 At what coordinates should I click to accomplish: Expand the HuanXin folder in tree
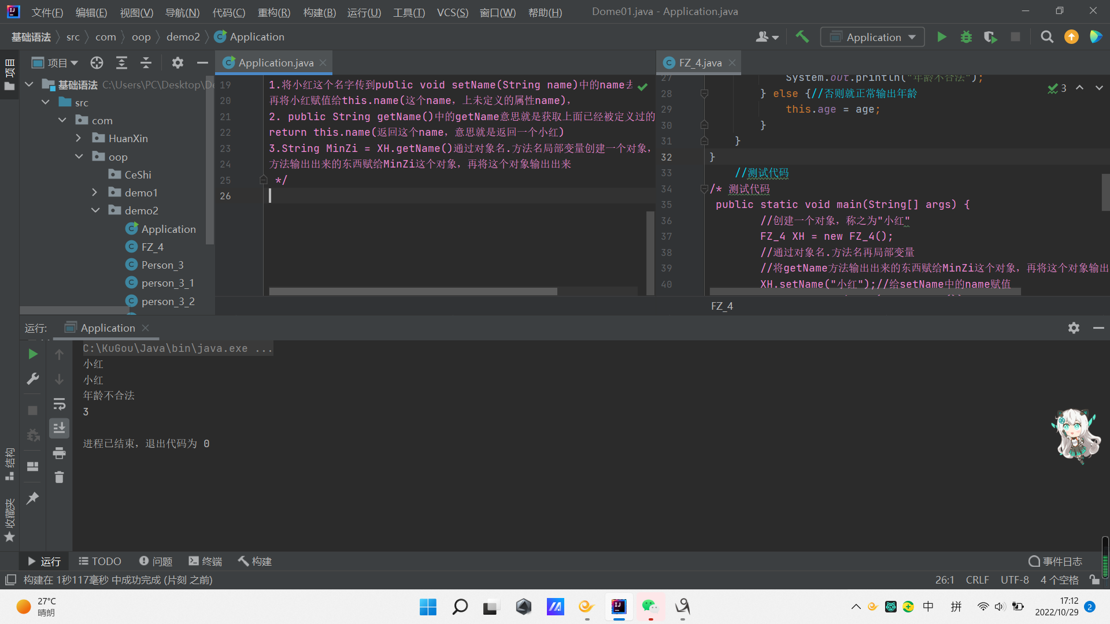tap(79, 138)
